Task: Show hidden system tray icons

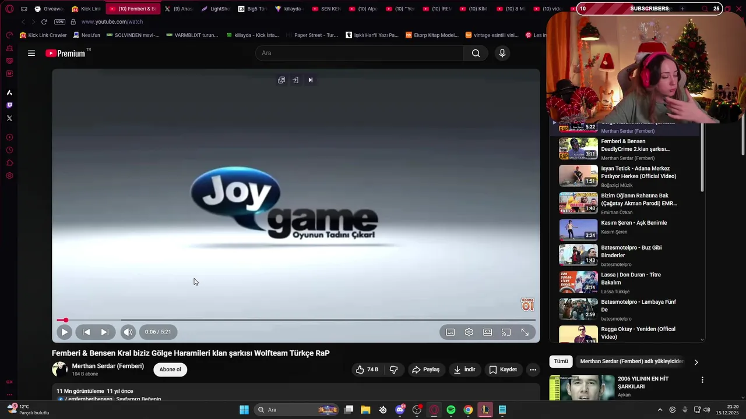Action: [660, 410]
